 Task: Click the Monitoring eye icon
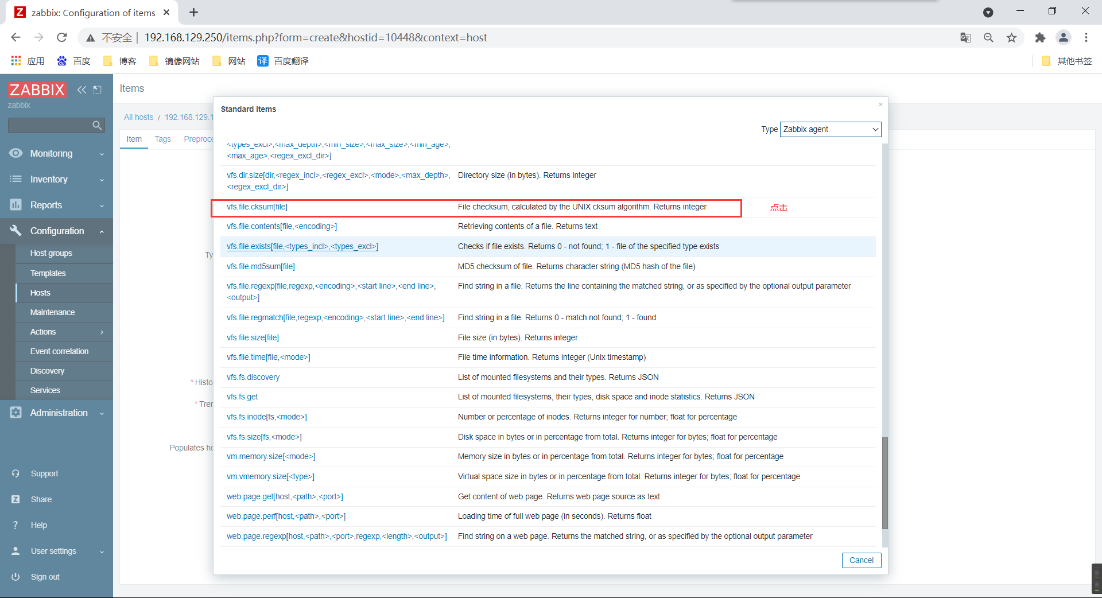point(16,153)
